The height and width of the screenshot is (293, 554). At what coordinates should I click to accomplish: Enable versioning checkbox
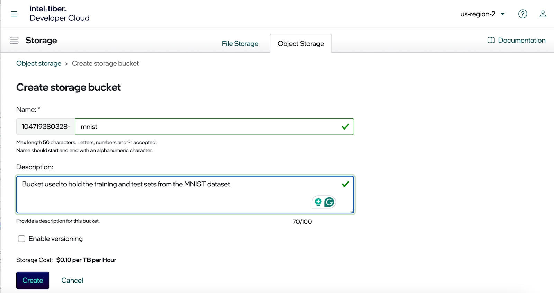point(21,239)
